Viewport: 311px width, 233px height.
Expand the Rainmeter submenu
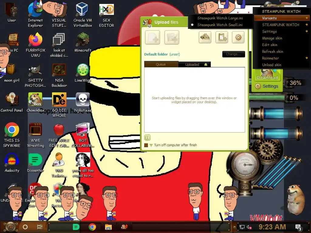click(x=282, y=58)
